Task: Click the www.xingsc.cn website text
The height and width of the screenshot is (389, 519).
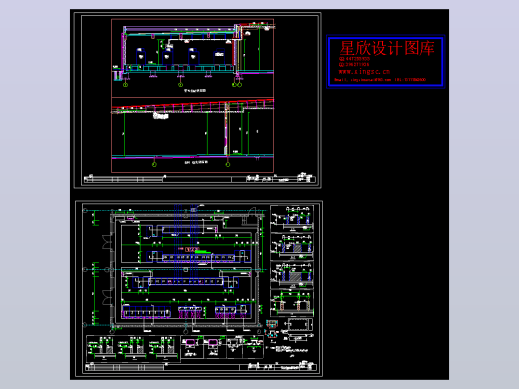Action: (x=364, y=72)
